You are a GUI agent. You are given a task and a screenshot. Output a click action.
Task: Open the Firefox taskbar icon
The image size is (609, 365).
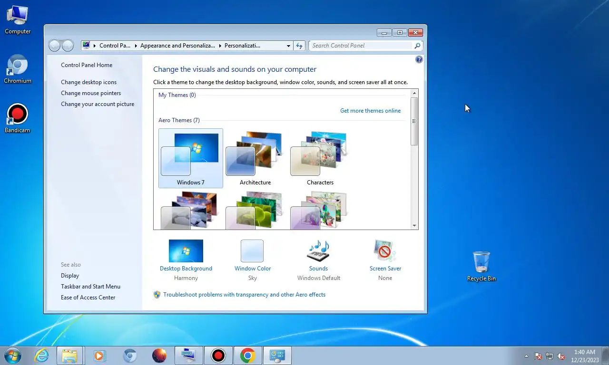[159, 355]
